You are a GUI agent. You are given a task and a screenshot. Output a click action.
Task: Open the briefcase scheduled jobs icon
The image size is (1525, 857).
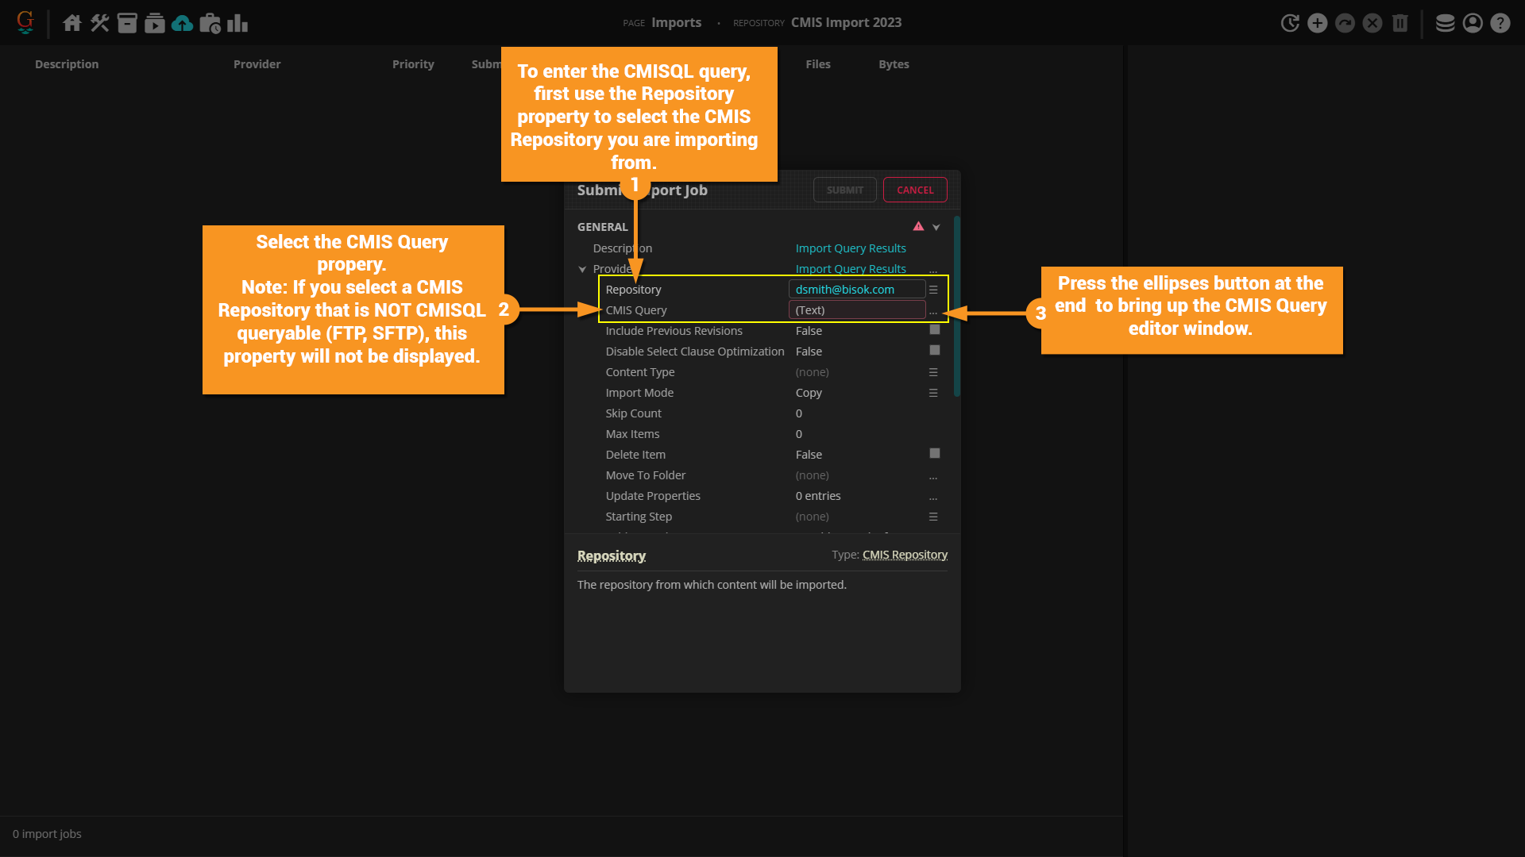click(x=210, y=23)
